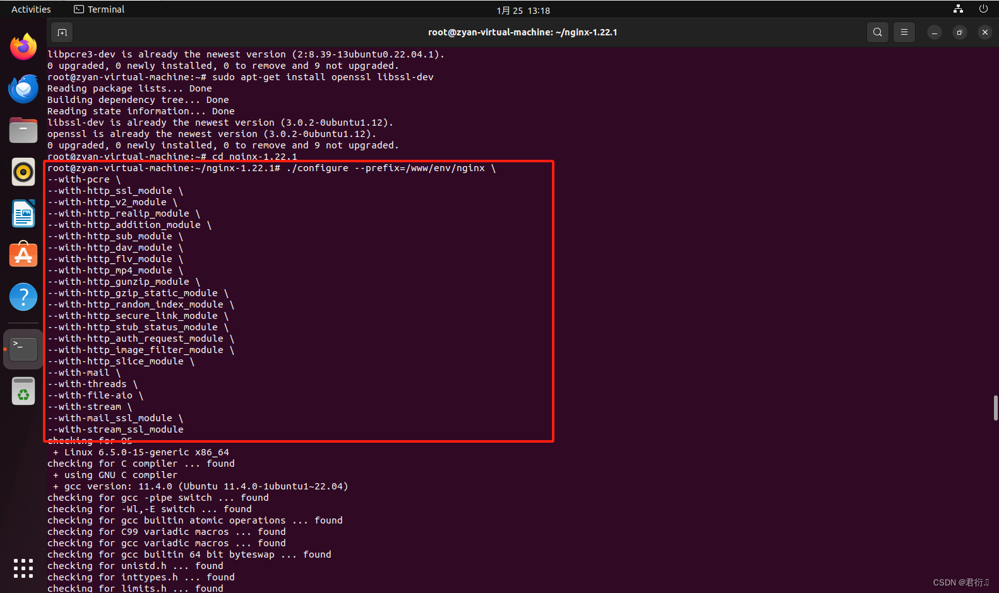999x593 pixels.
Task: Open the power system menu
Action: coord(983,9)
